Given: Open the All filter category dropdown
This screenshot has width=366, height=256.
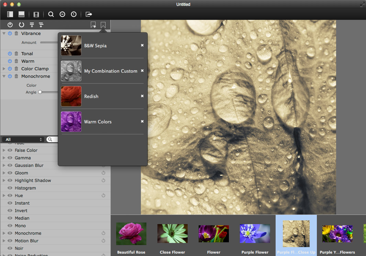Looking at the screenshot, I should [x=23, y=139].
